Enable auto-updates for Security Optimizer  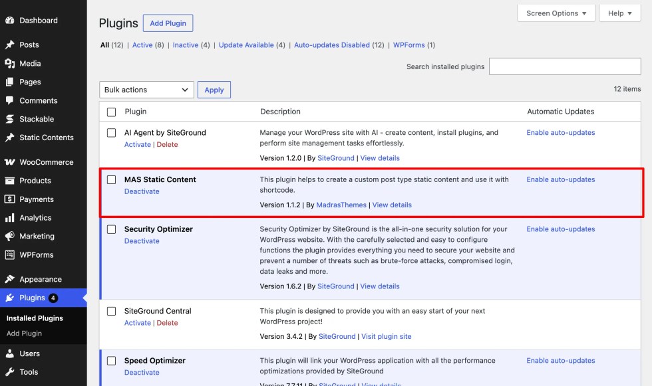coord(560,229)
